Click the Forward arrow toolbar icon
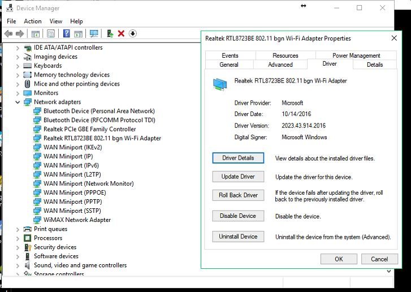This screenshot has width=411, height=292. pyautogui.click(x=20, y=33)
